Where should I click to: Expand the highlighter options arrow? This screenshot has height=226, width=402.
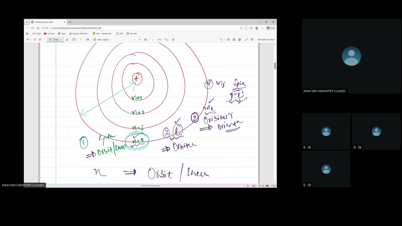pos(44,40)
